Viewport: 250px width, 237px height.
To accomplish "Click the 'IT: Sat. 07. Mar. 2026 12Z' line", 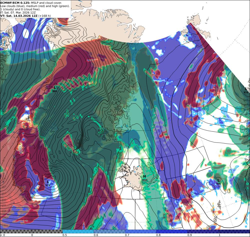I will point(18,13).
